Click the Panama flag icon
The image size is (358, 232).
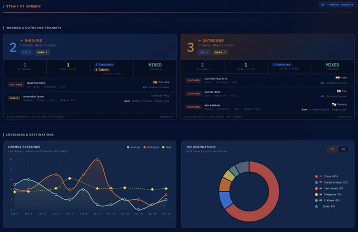[x=334, y=104]
